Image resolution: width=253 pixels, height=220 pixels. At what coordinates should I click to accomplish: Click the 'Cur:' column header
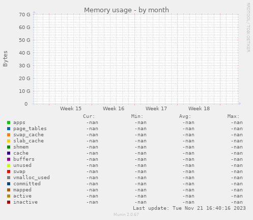pos(89,116)
